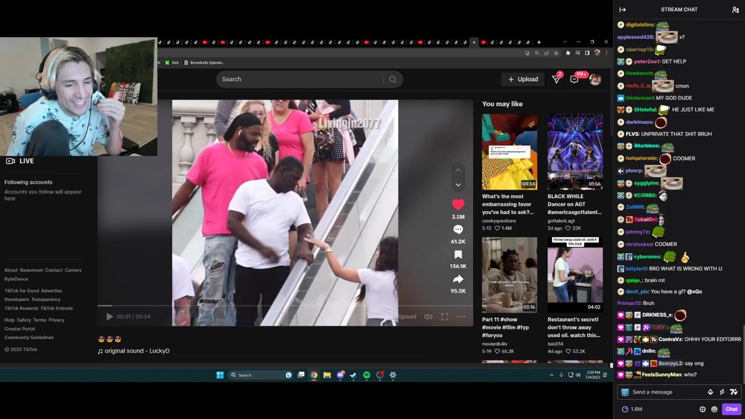Open the Windows Start menu
Viewport: 745px width, 419px height.
[220, 375]
